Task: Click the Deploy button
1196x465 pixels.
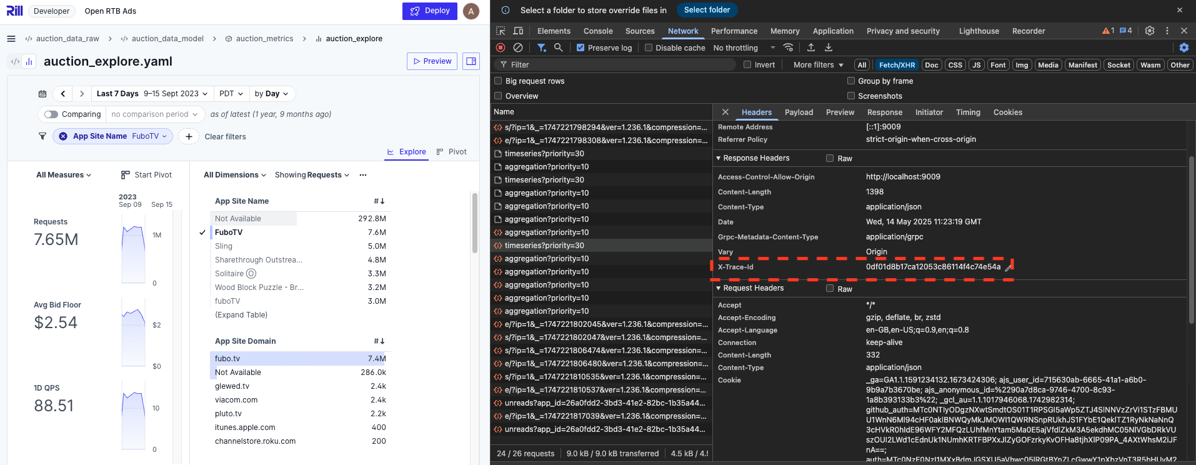Action: click(x=430, y=11)
